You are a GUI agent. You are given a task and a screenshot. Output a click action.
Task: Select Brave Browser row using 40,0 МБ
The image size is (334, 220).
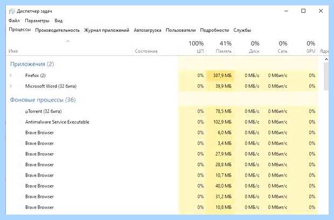click(163, 186)
